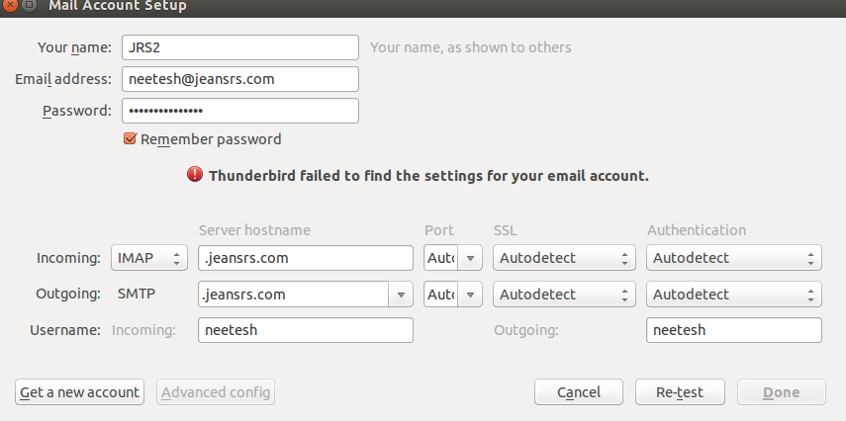
Task: Open the incoming SSL Autodetect selector
Action: pyautogui.click(x=564, y=258)
